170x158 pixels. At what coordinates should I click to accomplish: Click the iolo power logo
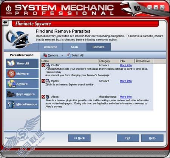(x=9, y=9)
